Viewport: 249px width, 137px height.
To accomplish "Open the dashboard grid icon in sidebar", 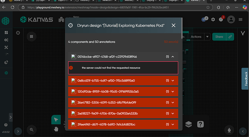I will tap(6, 32).
